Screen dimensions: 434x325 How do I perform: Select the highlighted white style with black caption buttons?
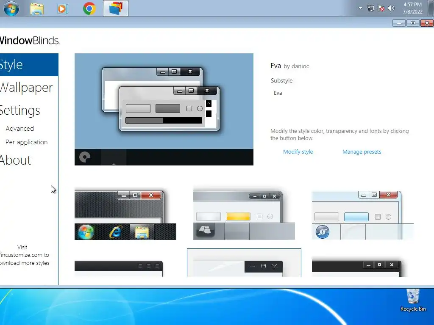tap(244, 263)
